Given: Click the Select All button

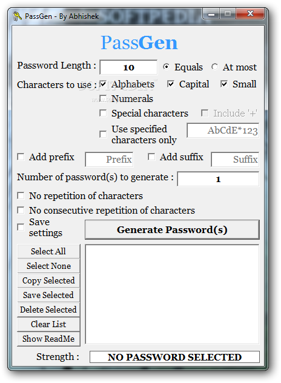Looking at the screenshot, I should pyautogui.click(x=48, y=251).
